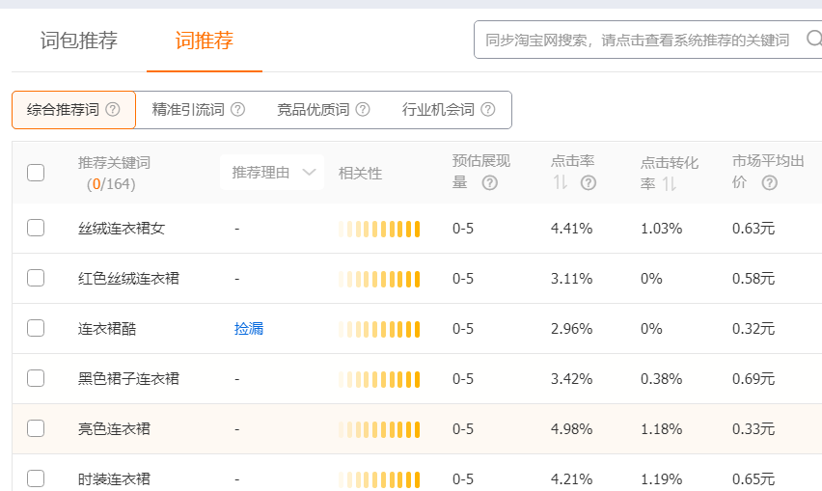Sort by 点击率 using sort arrows

560,183
